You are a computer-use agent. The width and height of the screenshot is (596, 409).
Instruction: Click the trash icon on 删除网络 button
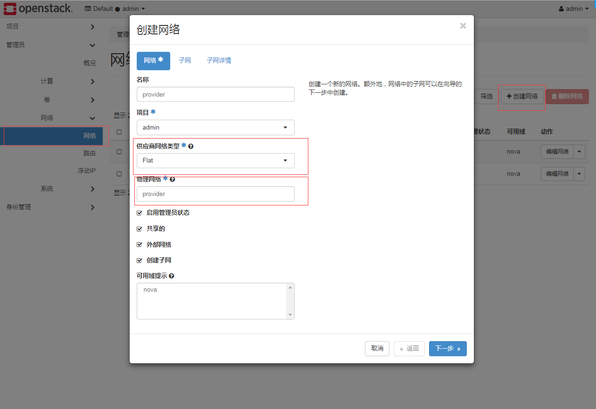point(555,96)
